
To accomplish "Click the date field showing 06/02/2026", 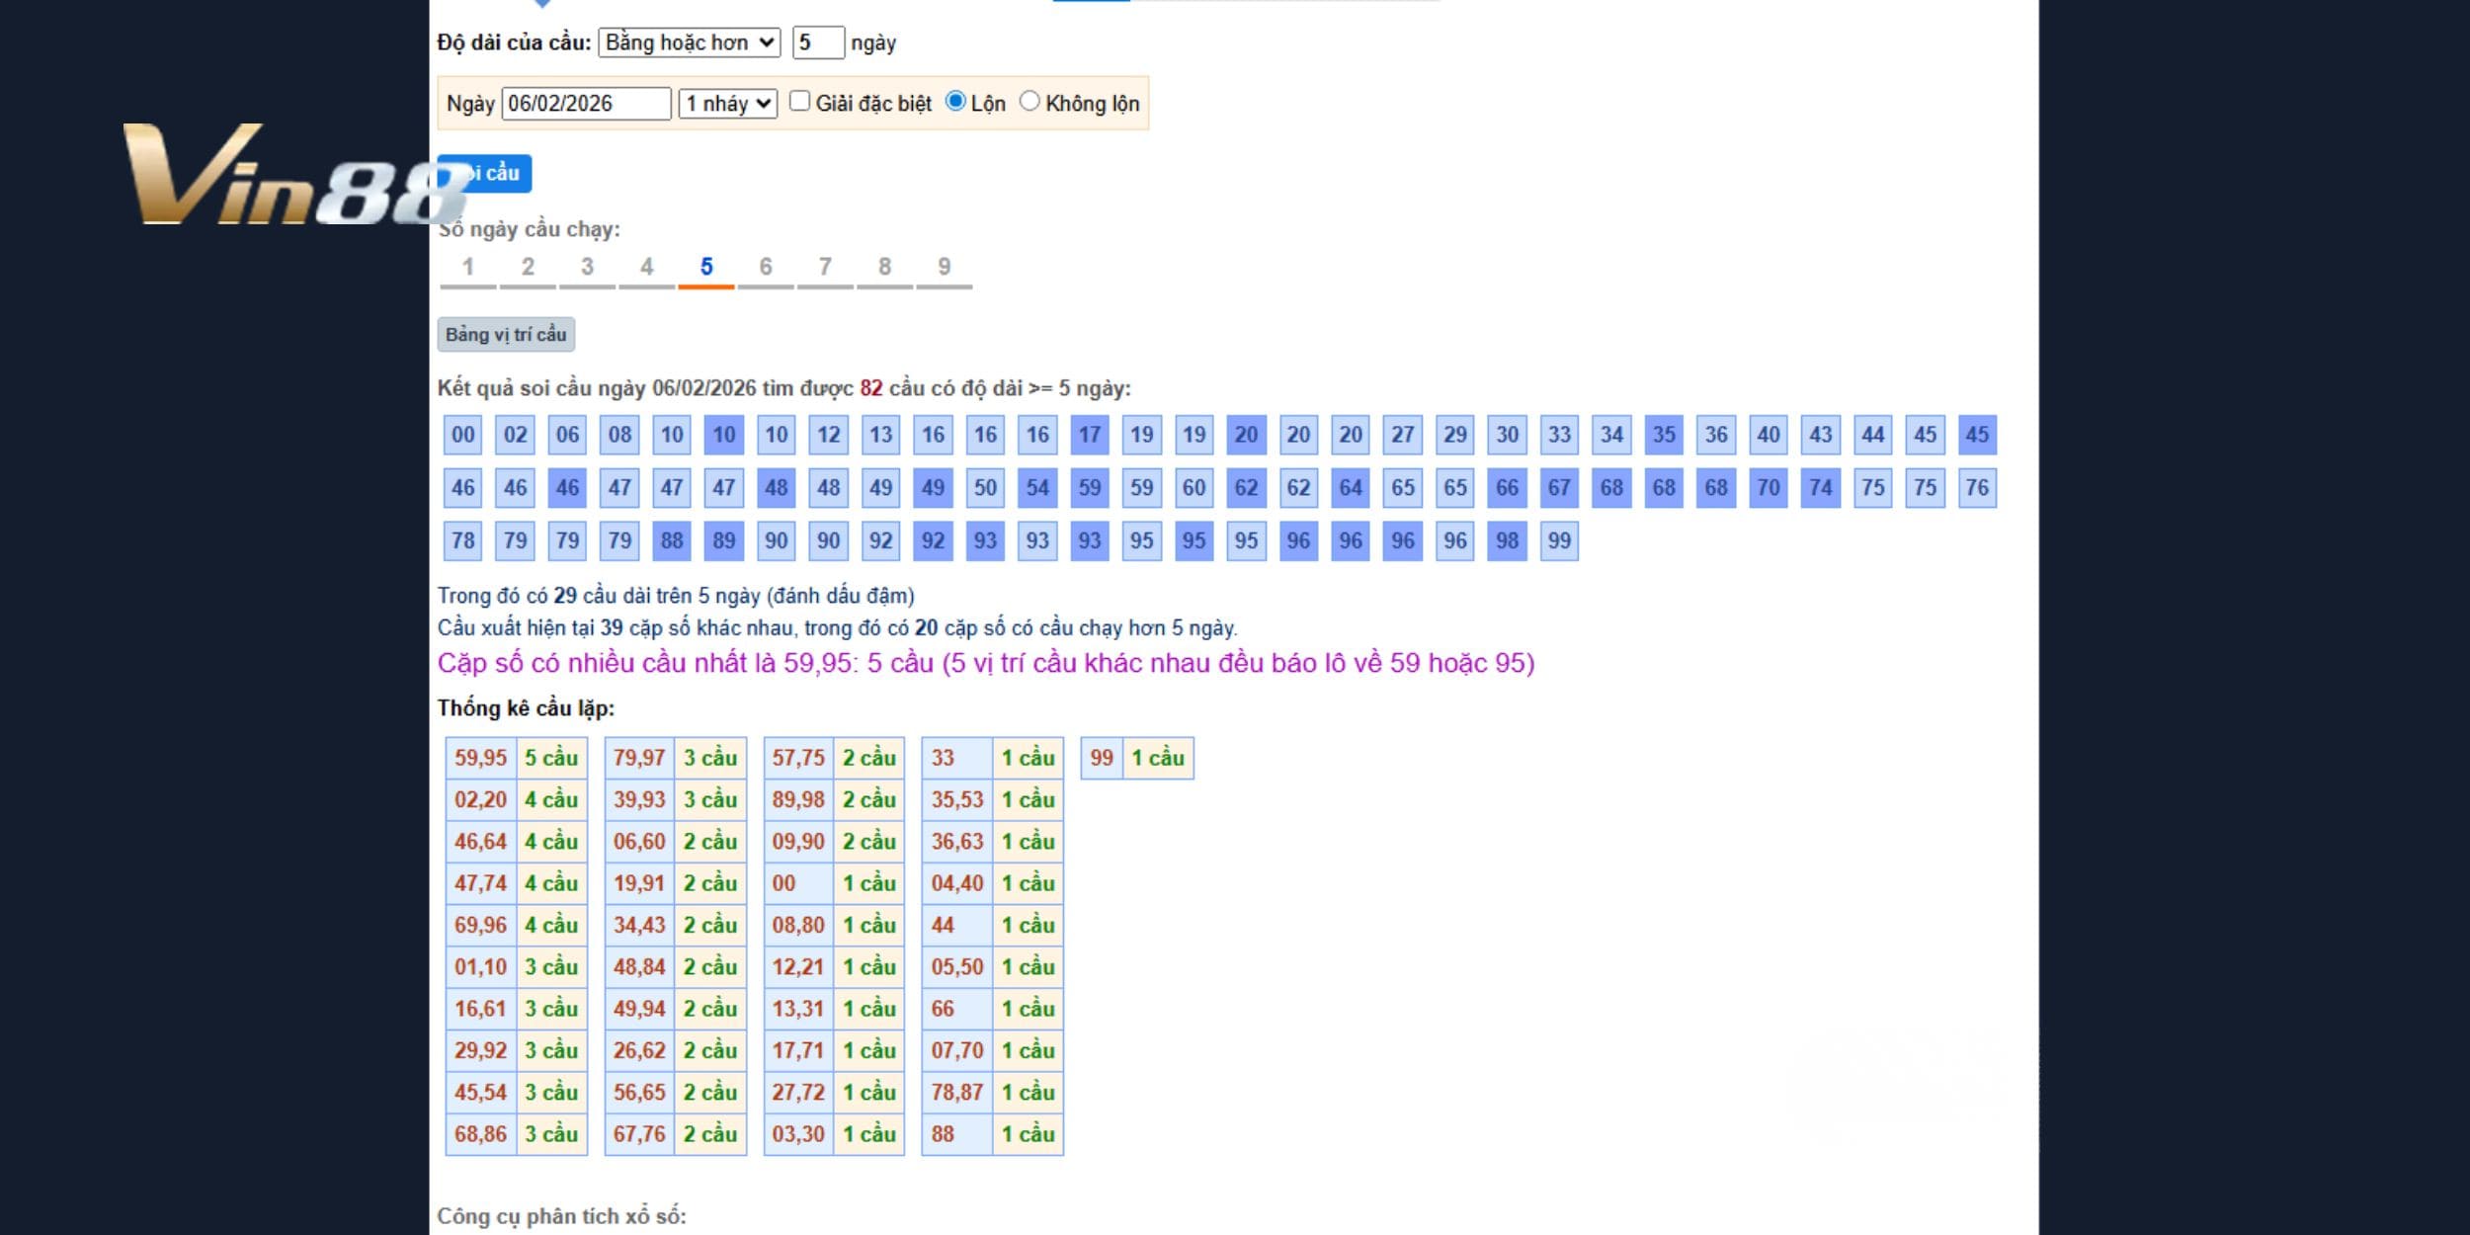I will tap(586, 104).
